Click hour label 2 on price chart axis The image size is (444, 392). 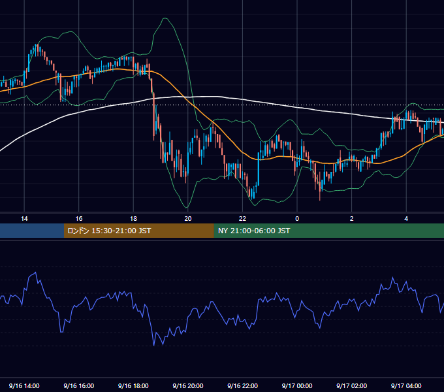click(352, 219)
